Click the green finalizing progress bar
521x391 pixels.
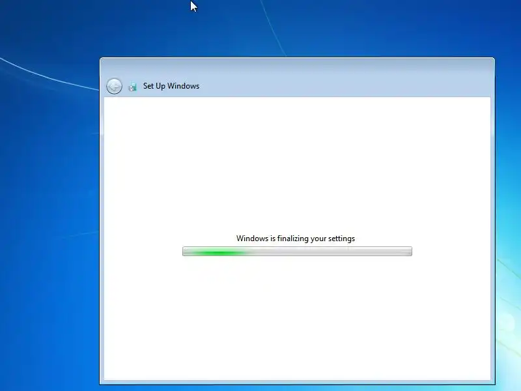tap(297, 252)
